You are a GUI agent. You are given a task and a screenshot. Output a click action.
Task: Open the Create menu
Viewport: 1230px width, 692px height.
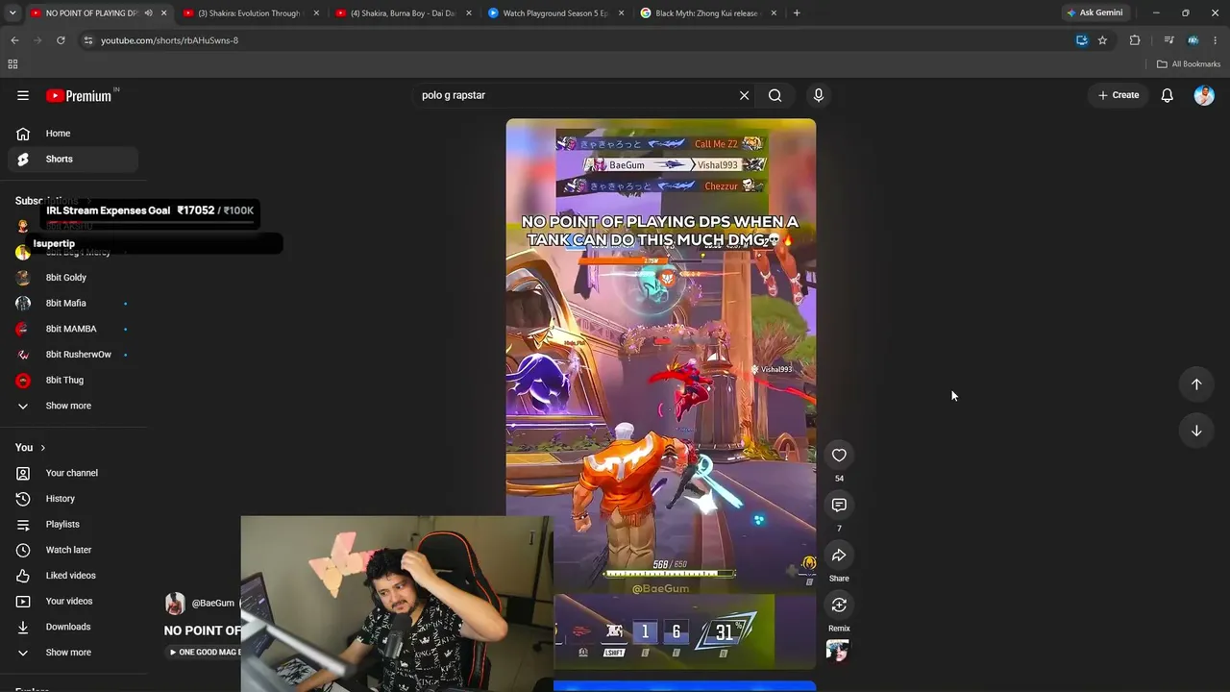1119,95
